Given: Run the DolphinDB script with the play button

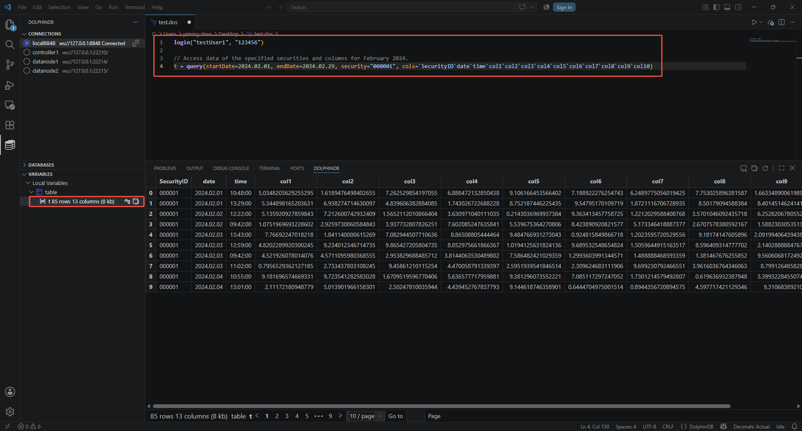Looking at the screenshot, I should pos(754,22).
